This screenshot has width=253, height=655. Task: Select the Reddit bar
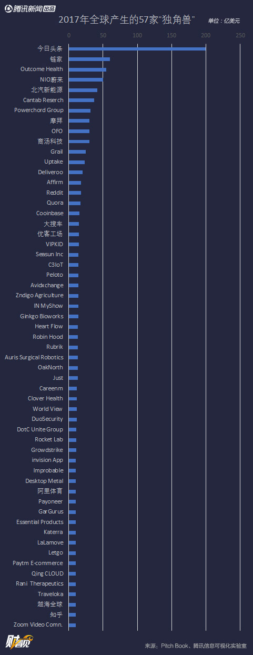point(75,193)
